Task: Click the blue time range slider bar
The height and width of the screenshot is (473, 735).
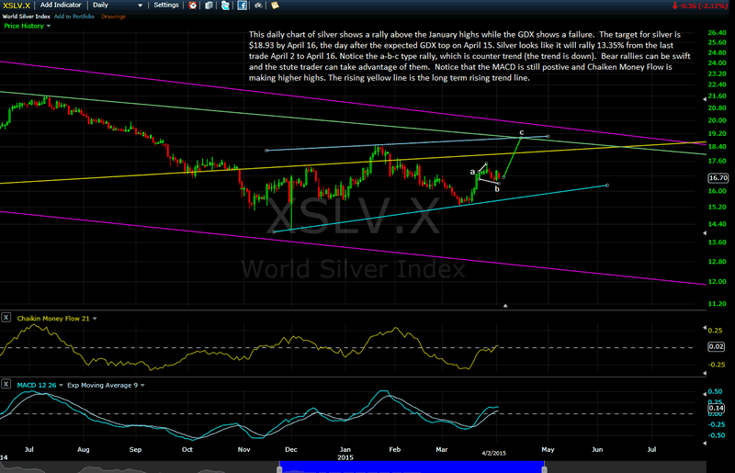Action: 413,467
